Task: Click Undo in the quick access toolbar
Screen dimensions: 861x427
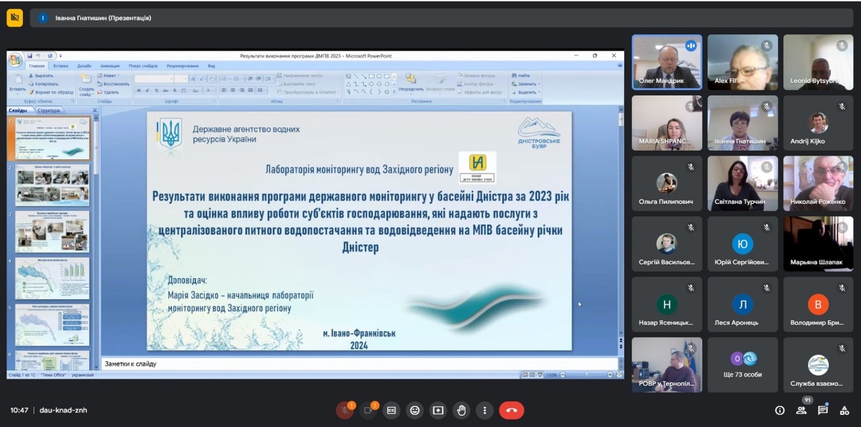Action: pos(39,55)
